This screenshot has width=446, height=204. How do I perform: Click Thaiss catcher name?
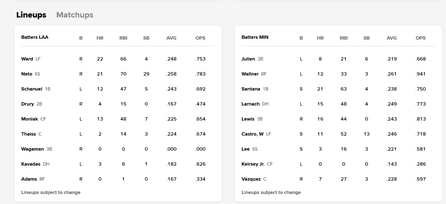click(x=28, y=134)
